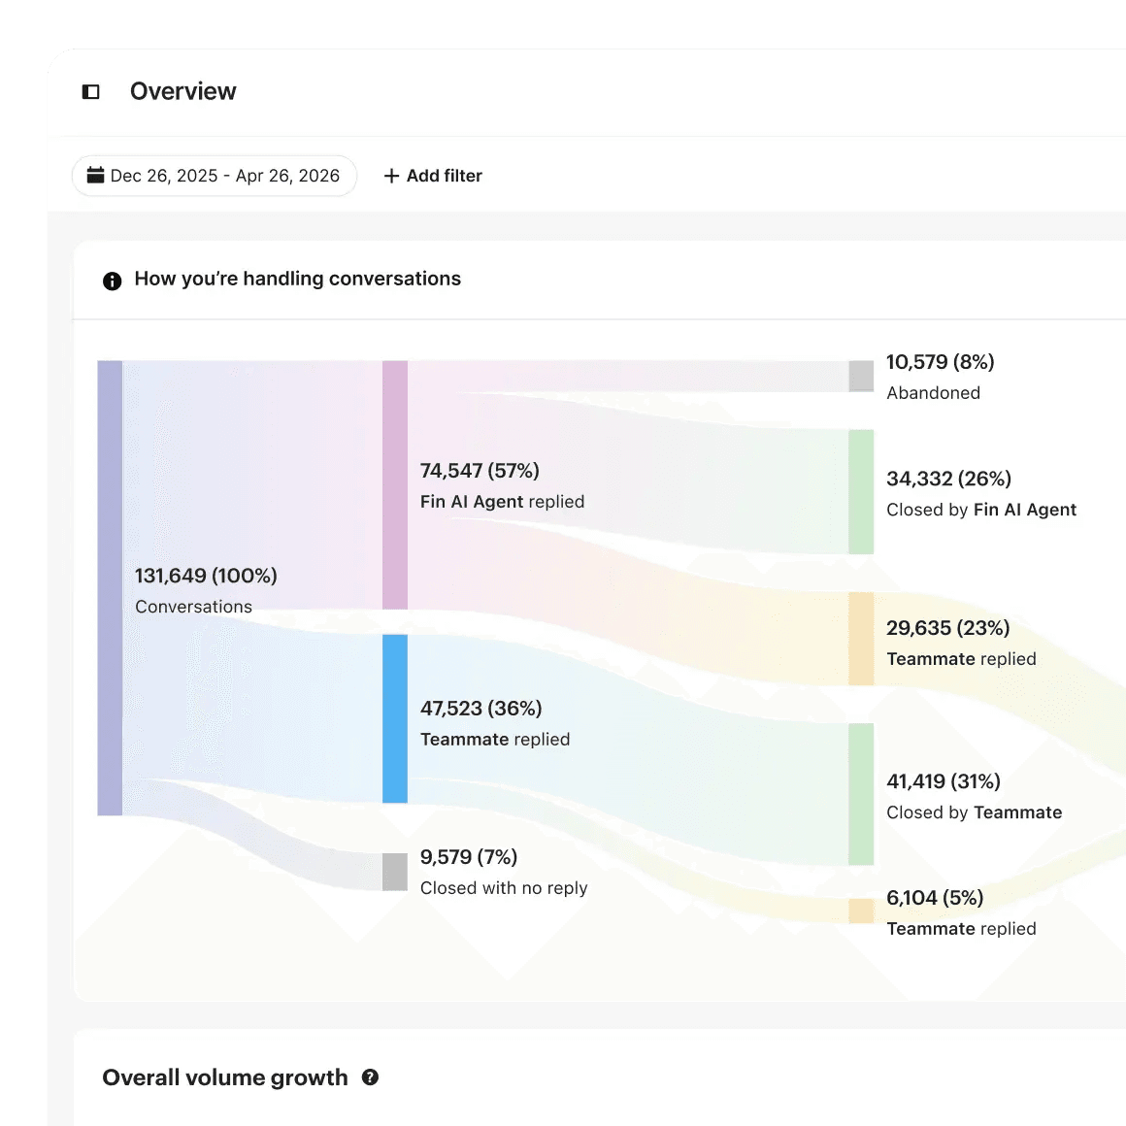This screenshot has width=1126, height=1126.
Task: Select the Overview page title
Action: click(x=182, y=91)
